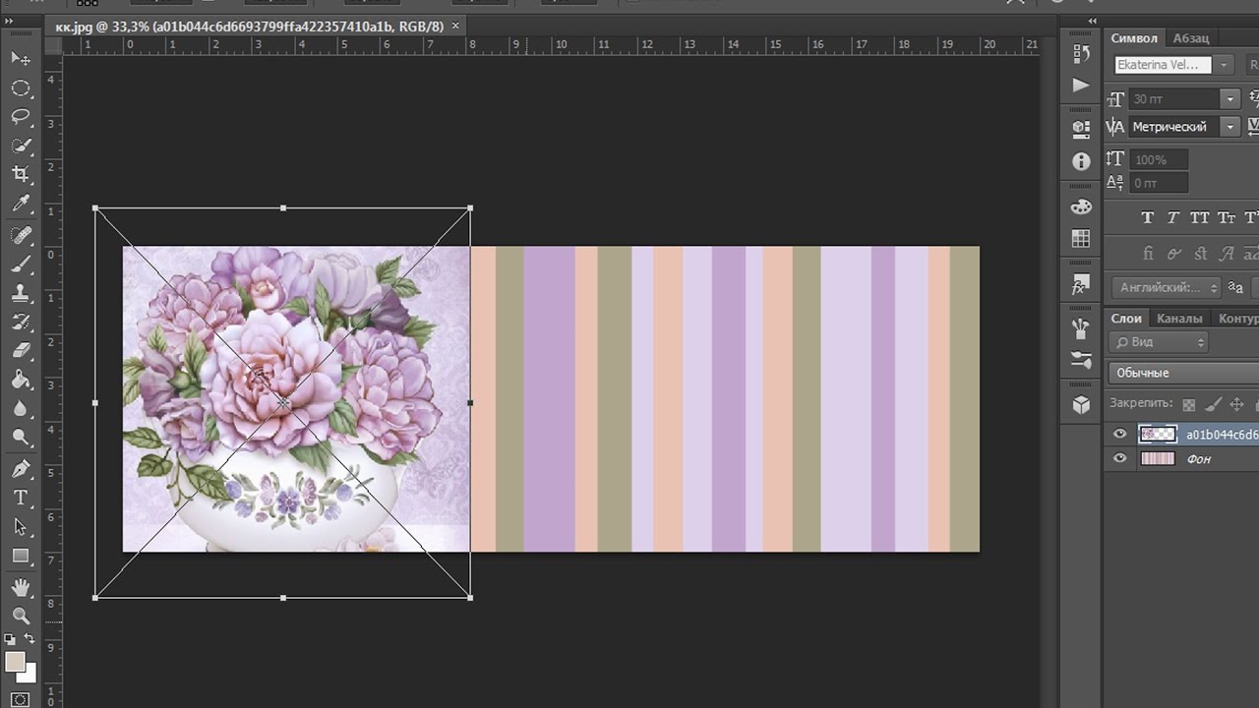Toggle Small Caps Tт style
The width and height of the screenshot is (1259, 708).
(1227, 218)
